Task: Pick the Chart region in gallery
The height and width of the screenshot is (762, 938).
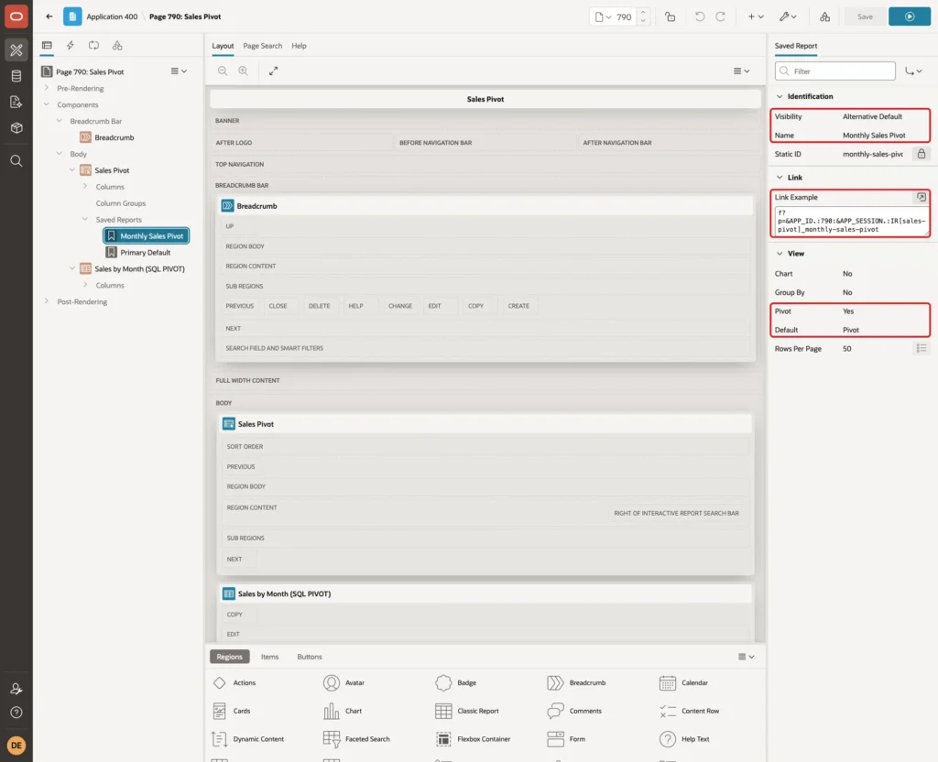Action: [x=343, y=711]
